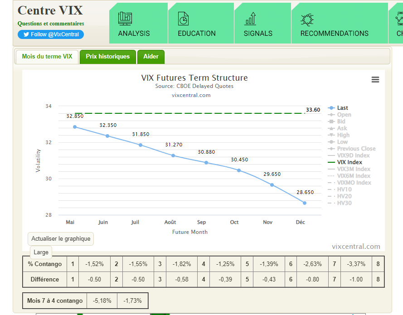The width and height of the screenshot is (403, 315).
Task: Click Actualiser le graphique button
Action: [x=61, y=239]
